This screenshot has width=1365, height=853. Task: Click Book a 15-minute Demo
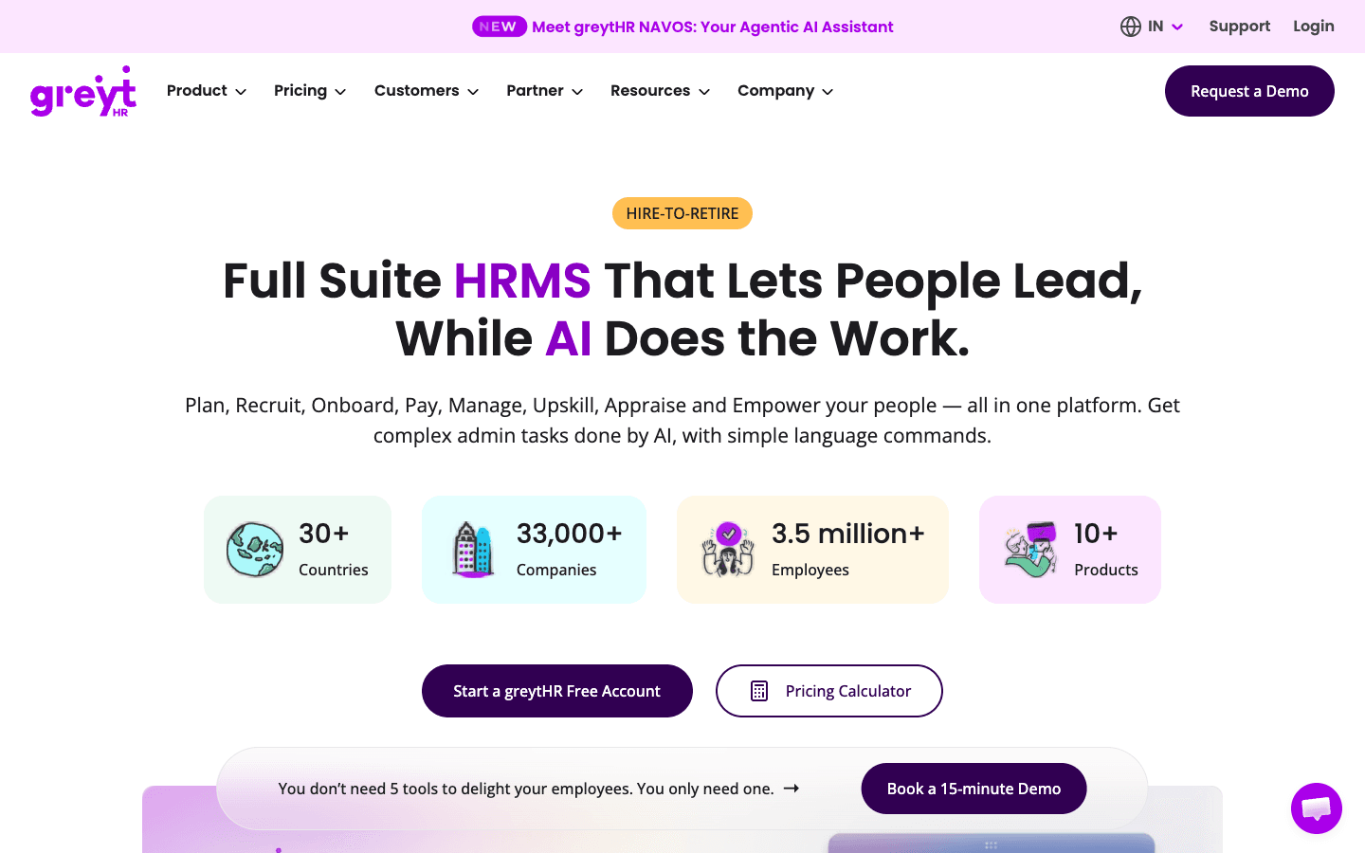(x=974, y=789)
